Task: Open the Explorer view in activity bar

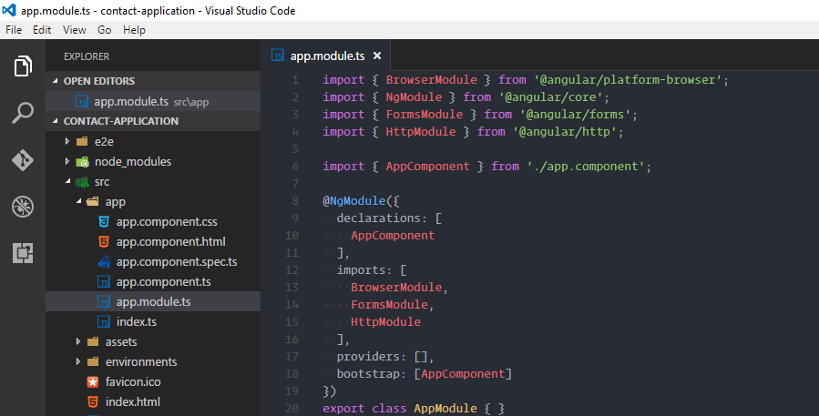Action: click(23, 66)
